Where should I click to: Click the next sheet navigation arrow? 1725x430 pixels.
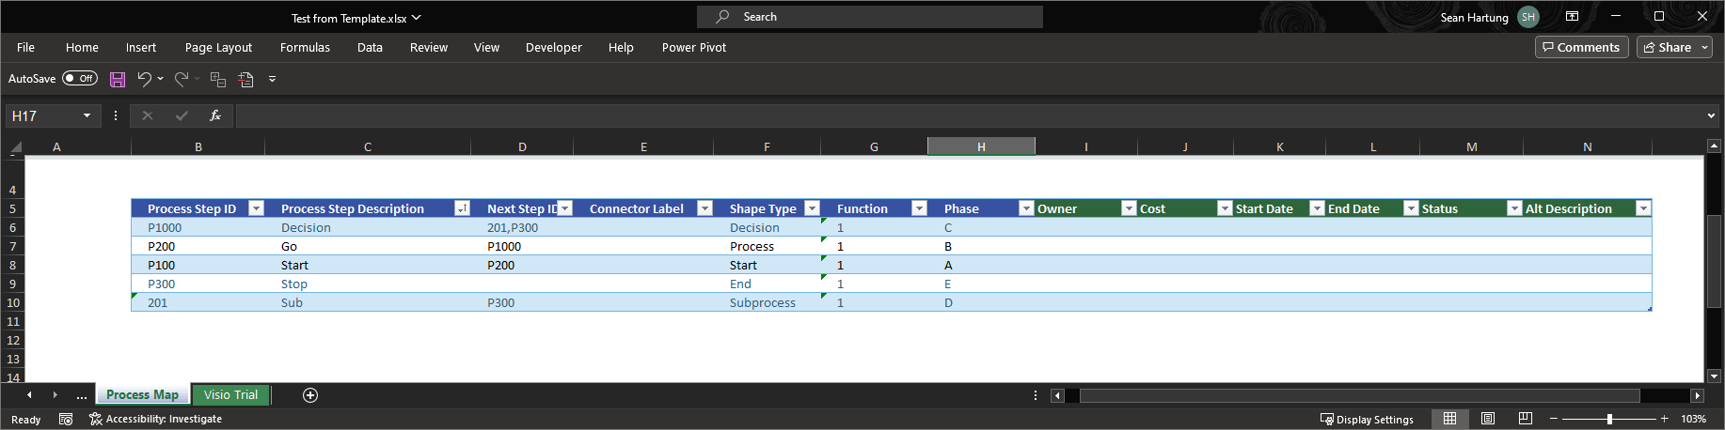[x=55, y=395]
